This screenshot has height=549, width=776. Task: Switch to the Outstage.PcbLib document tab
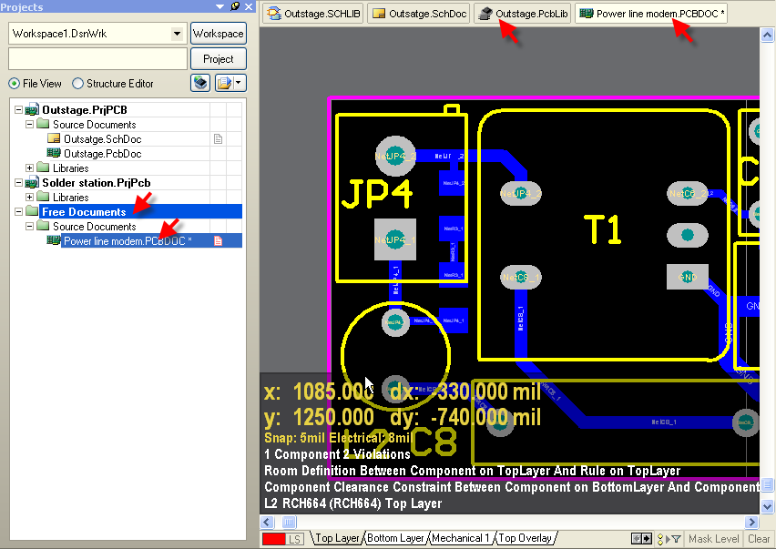524,15
